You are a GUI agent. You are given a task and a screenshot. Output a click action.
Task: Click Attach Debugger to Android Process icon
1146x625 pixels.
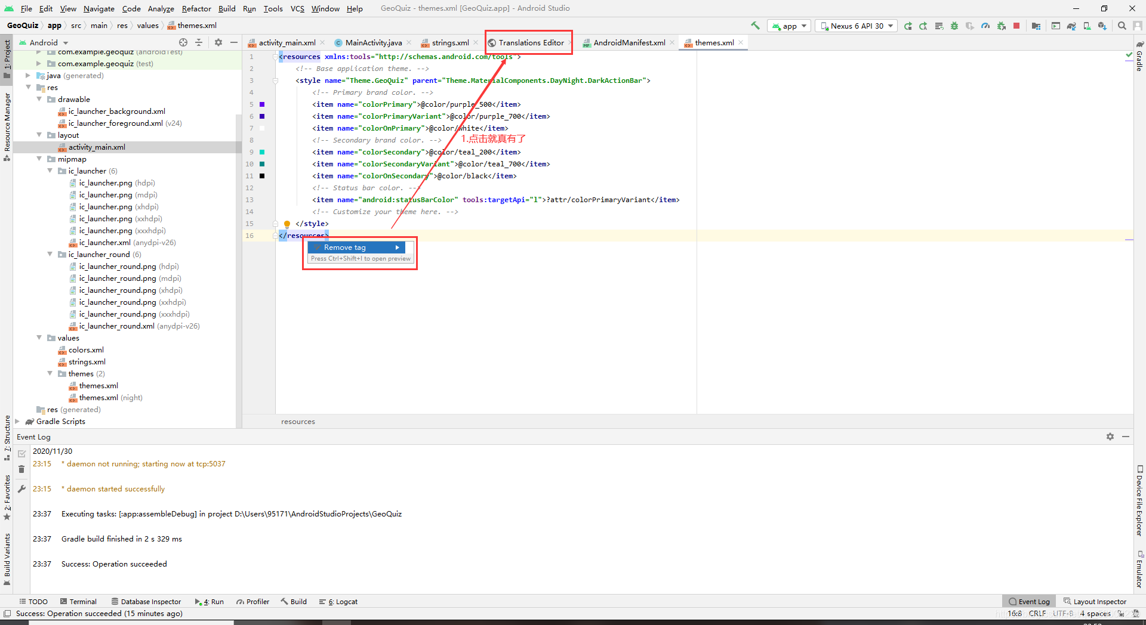coord(1001,26)
